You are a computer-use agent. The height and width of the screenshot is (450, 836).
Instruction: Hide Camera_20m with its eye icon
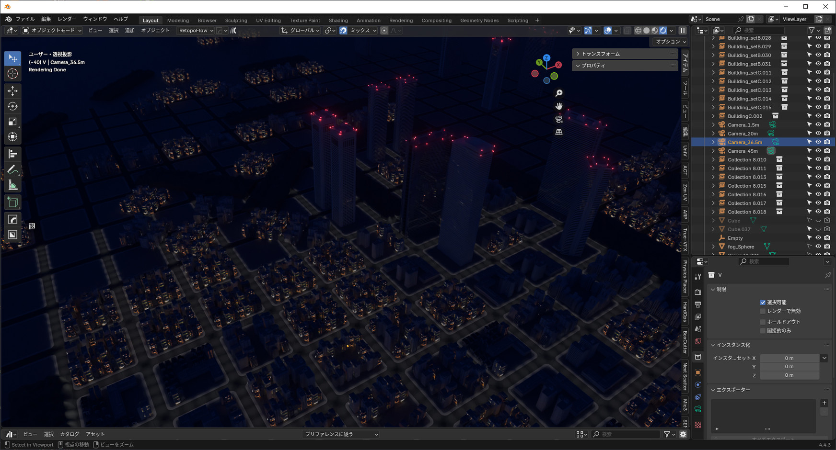[x=818, y=134]
